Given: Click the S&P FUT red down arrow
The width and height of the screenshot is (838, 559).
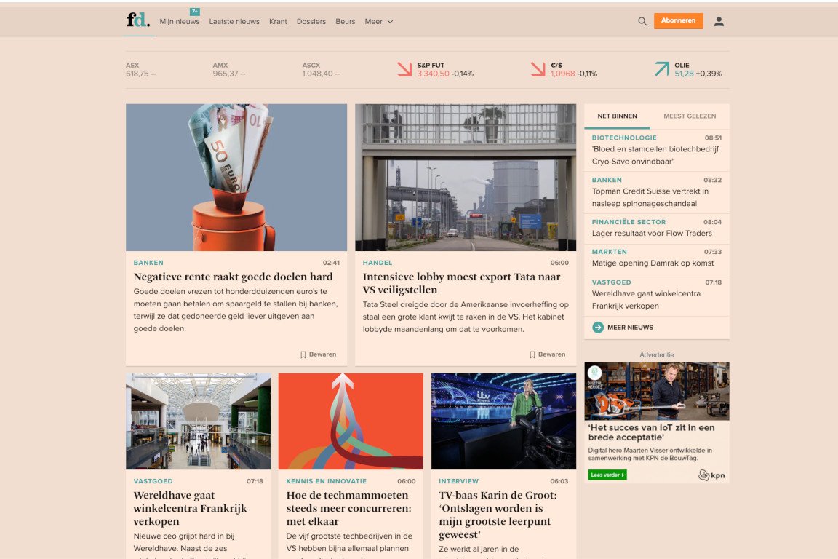Looking at the screenshot, I should [x=404, y=69].
